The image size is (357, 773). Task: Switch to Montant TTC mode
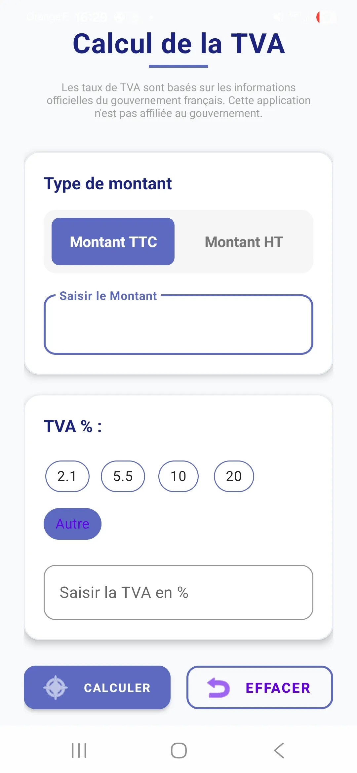click(113, 241)
